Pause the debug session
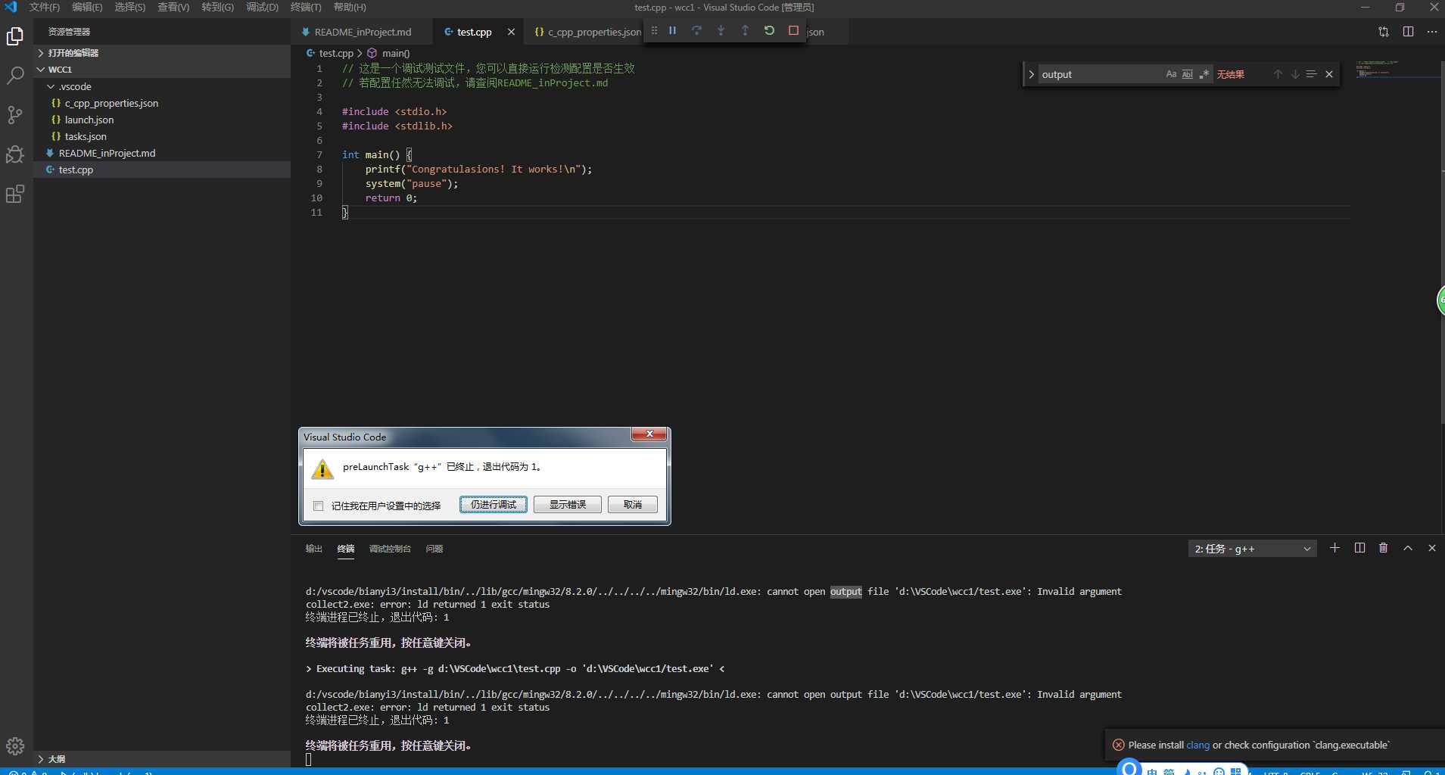Screen dimensions: 1445x775 point(672,31)
